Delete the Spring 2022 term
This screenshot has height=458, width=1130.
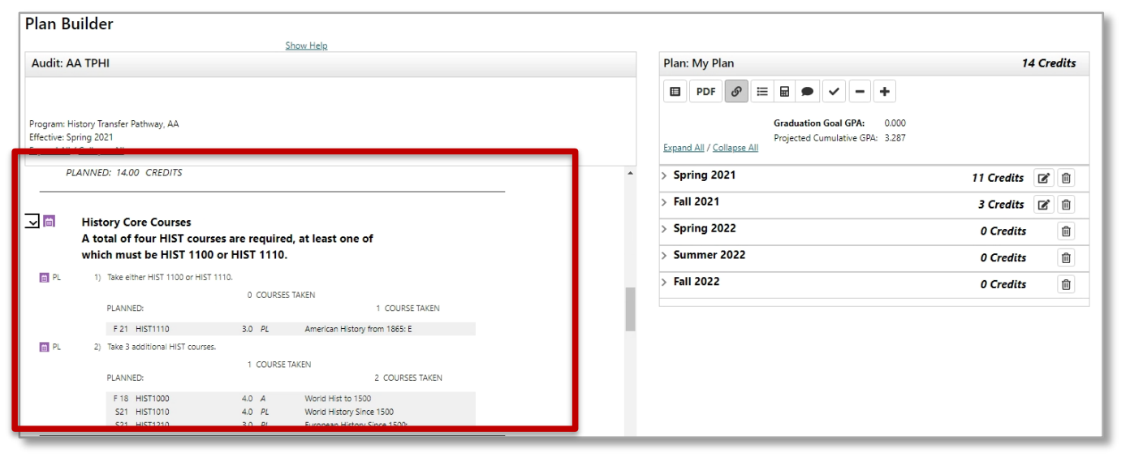click(1066, 231)
